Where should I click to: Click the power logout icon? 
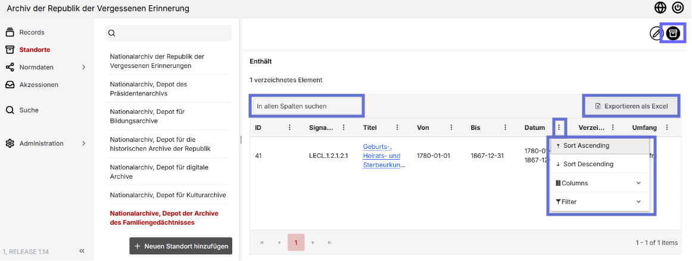(x=678, y=8)
